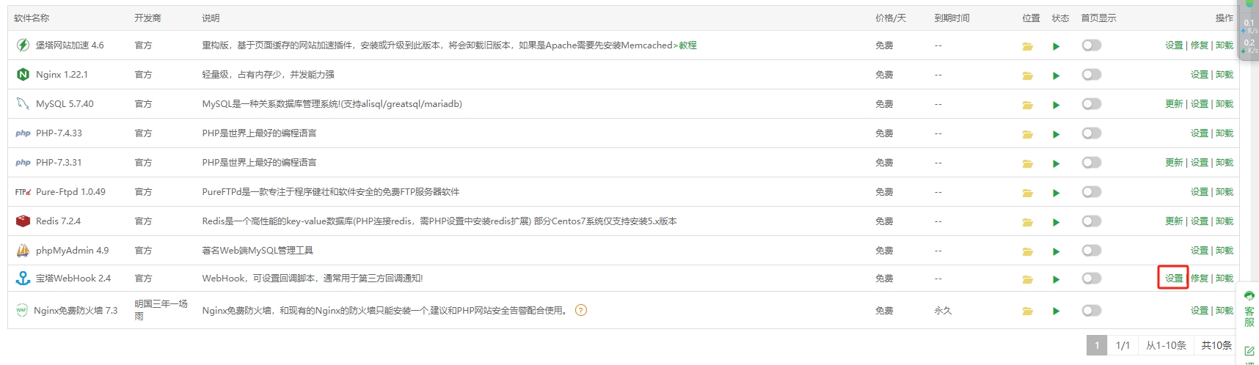1259x365 pixels.
Task: Click status play icon for Redis 7.2.4
Action: coord(1056,222)
